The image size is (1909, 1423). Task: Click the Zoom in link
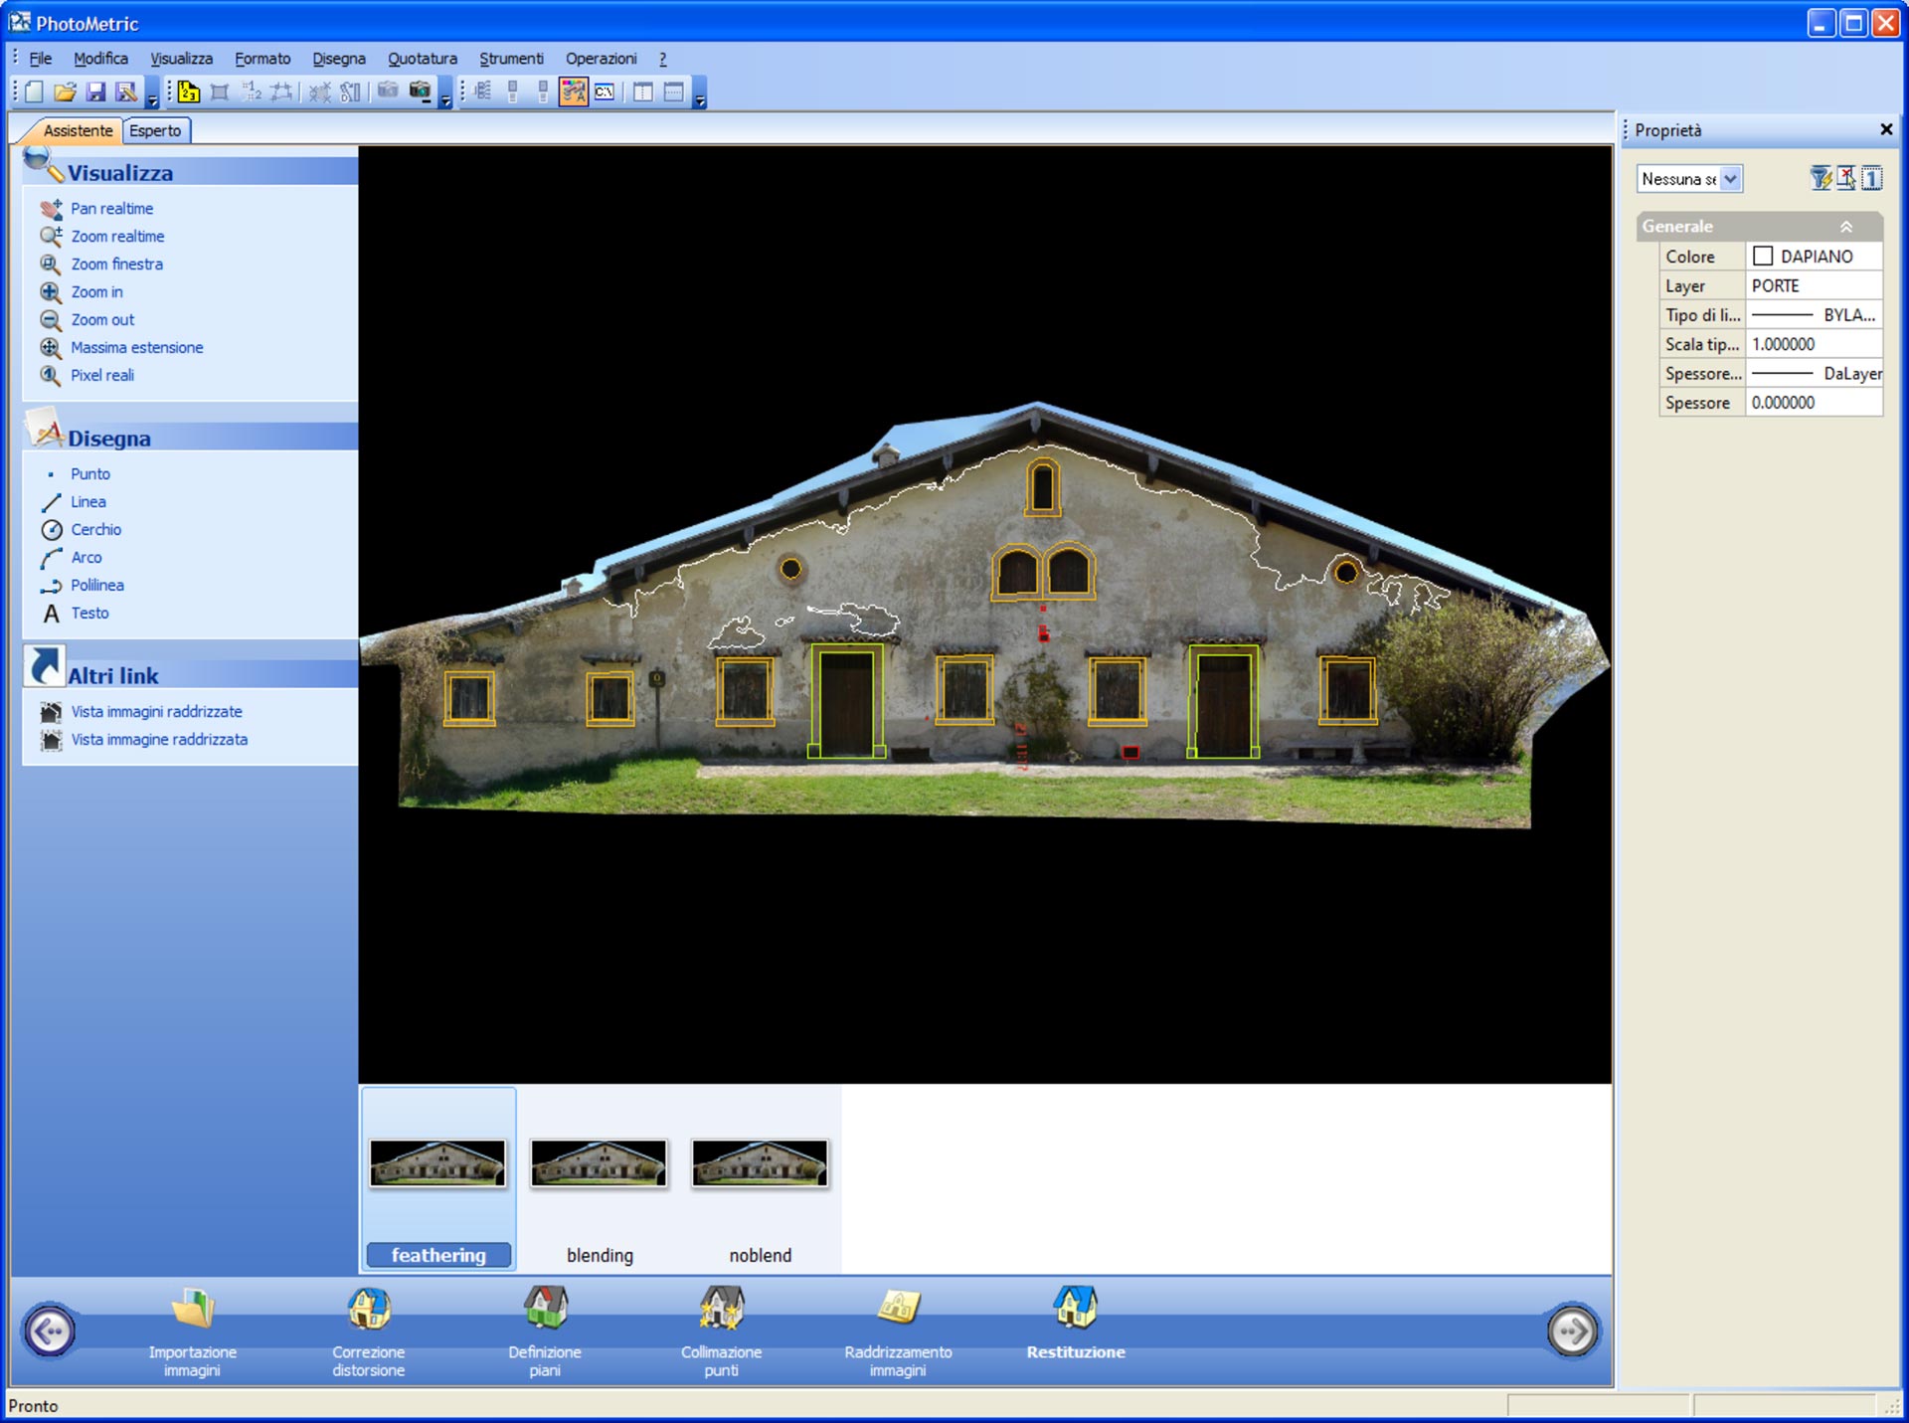point(96,292)
